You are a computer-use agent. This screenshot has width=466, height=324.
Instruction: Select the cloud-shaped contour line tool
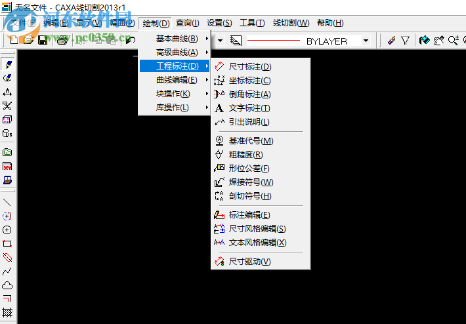pos(7,285)
